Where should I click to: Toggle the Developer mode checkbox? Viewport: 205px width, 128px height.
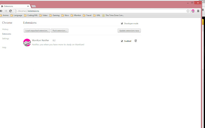122,23
